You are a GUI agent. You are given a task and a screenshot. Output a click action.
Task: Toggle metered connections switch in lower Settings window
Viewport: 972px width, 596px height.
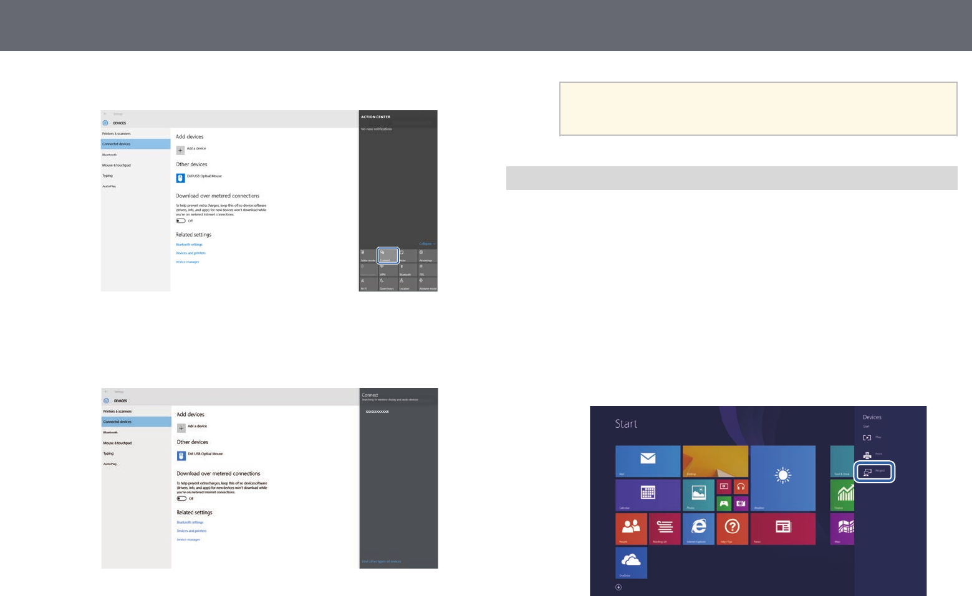coord(181,498)
